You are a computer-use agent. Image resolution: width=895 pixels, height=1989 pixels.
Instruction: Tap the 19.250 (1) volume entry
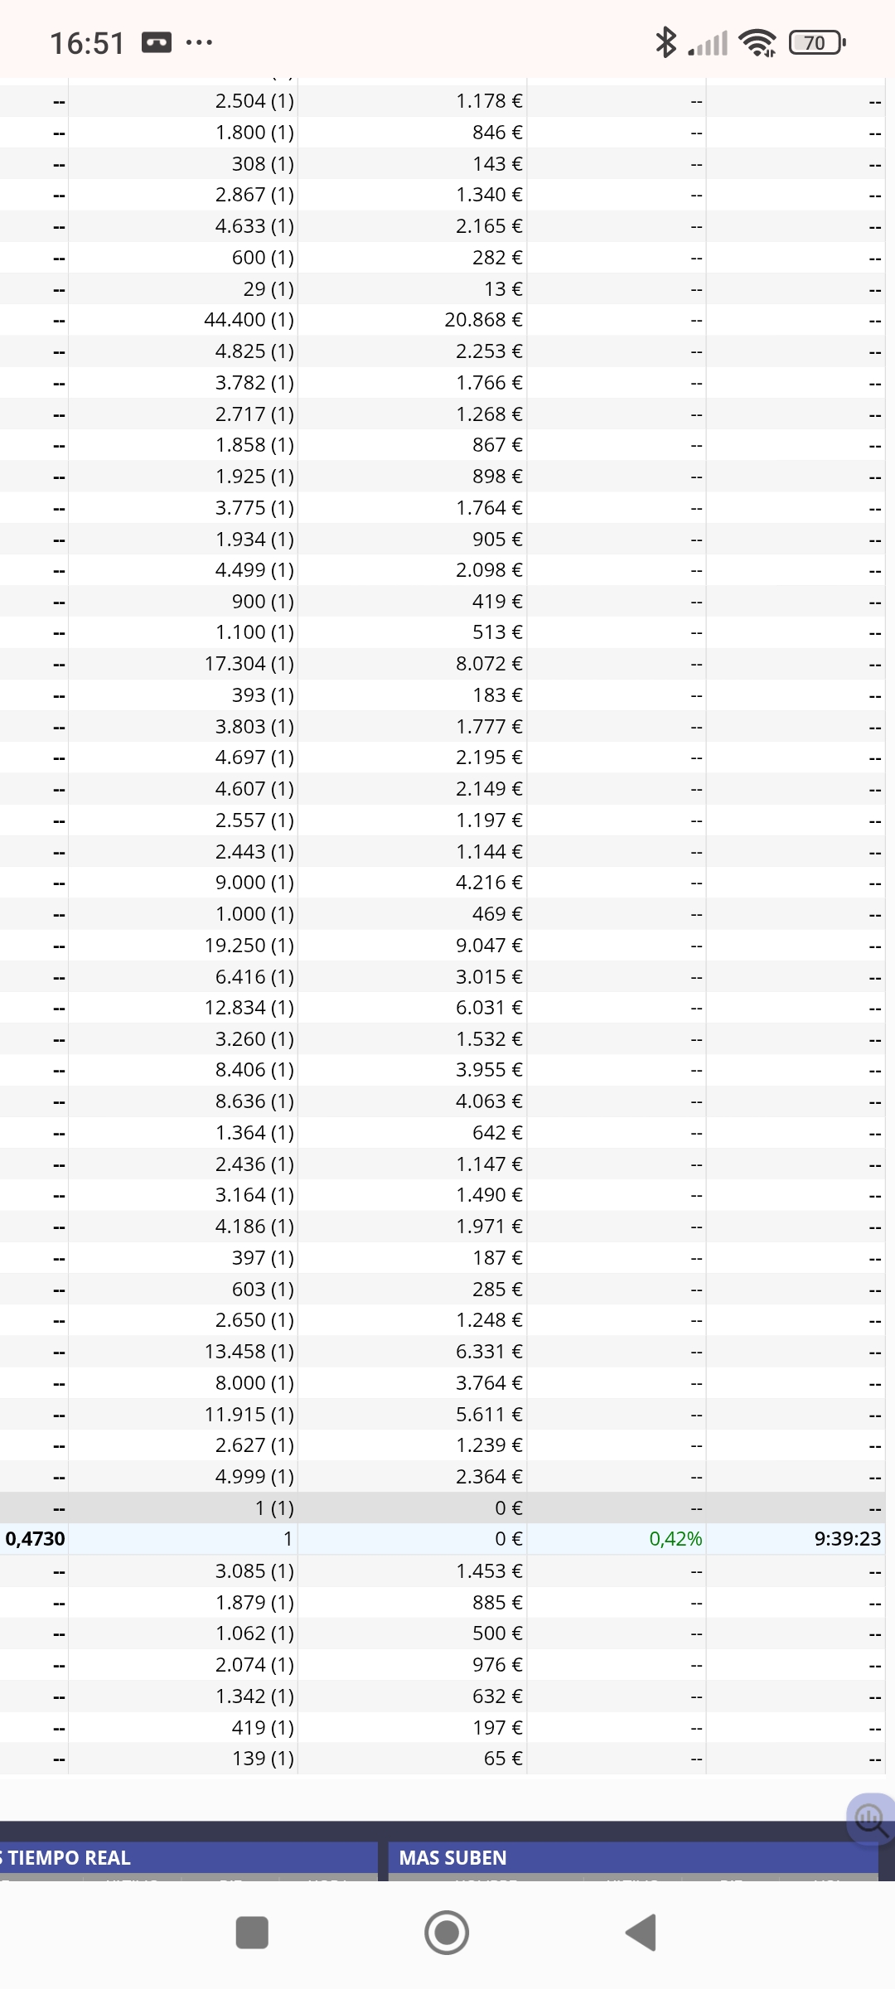click(x=249, y=946)
